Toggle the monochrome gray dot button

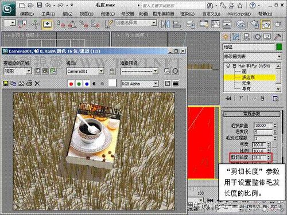click(x=102, y=84)
